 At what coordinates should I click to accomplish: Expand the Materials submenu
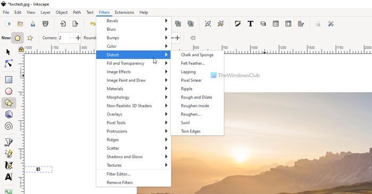click(x=133, y=89)
